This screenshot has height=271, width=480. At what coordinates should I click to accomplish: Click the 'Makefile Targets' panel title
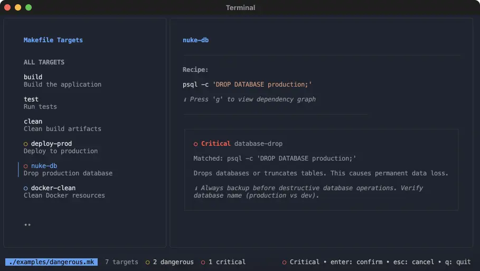click(x=53, y=40)
